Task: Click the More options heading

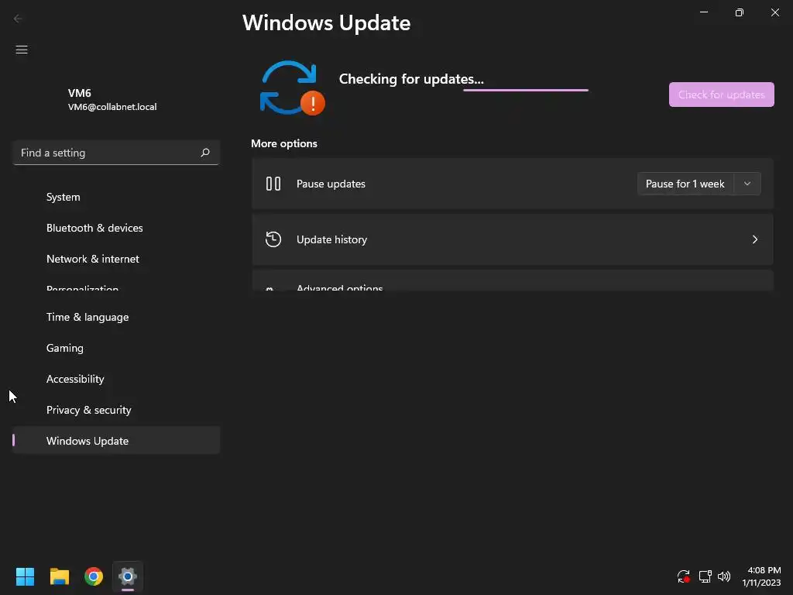Action: [x=283, y=143]
